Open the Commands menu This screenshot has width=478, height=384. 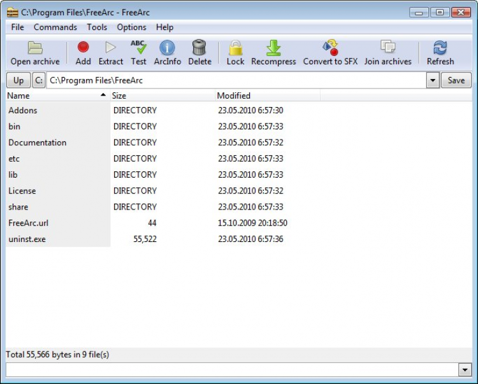(x=55, y=27)
